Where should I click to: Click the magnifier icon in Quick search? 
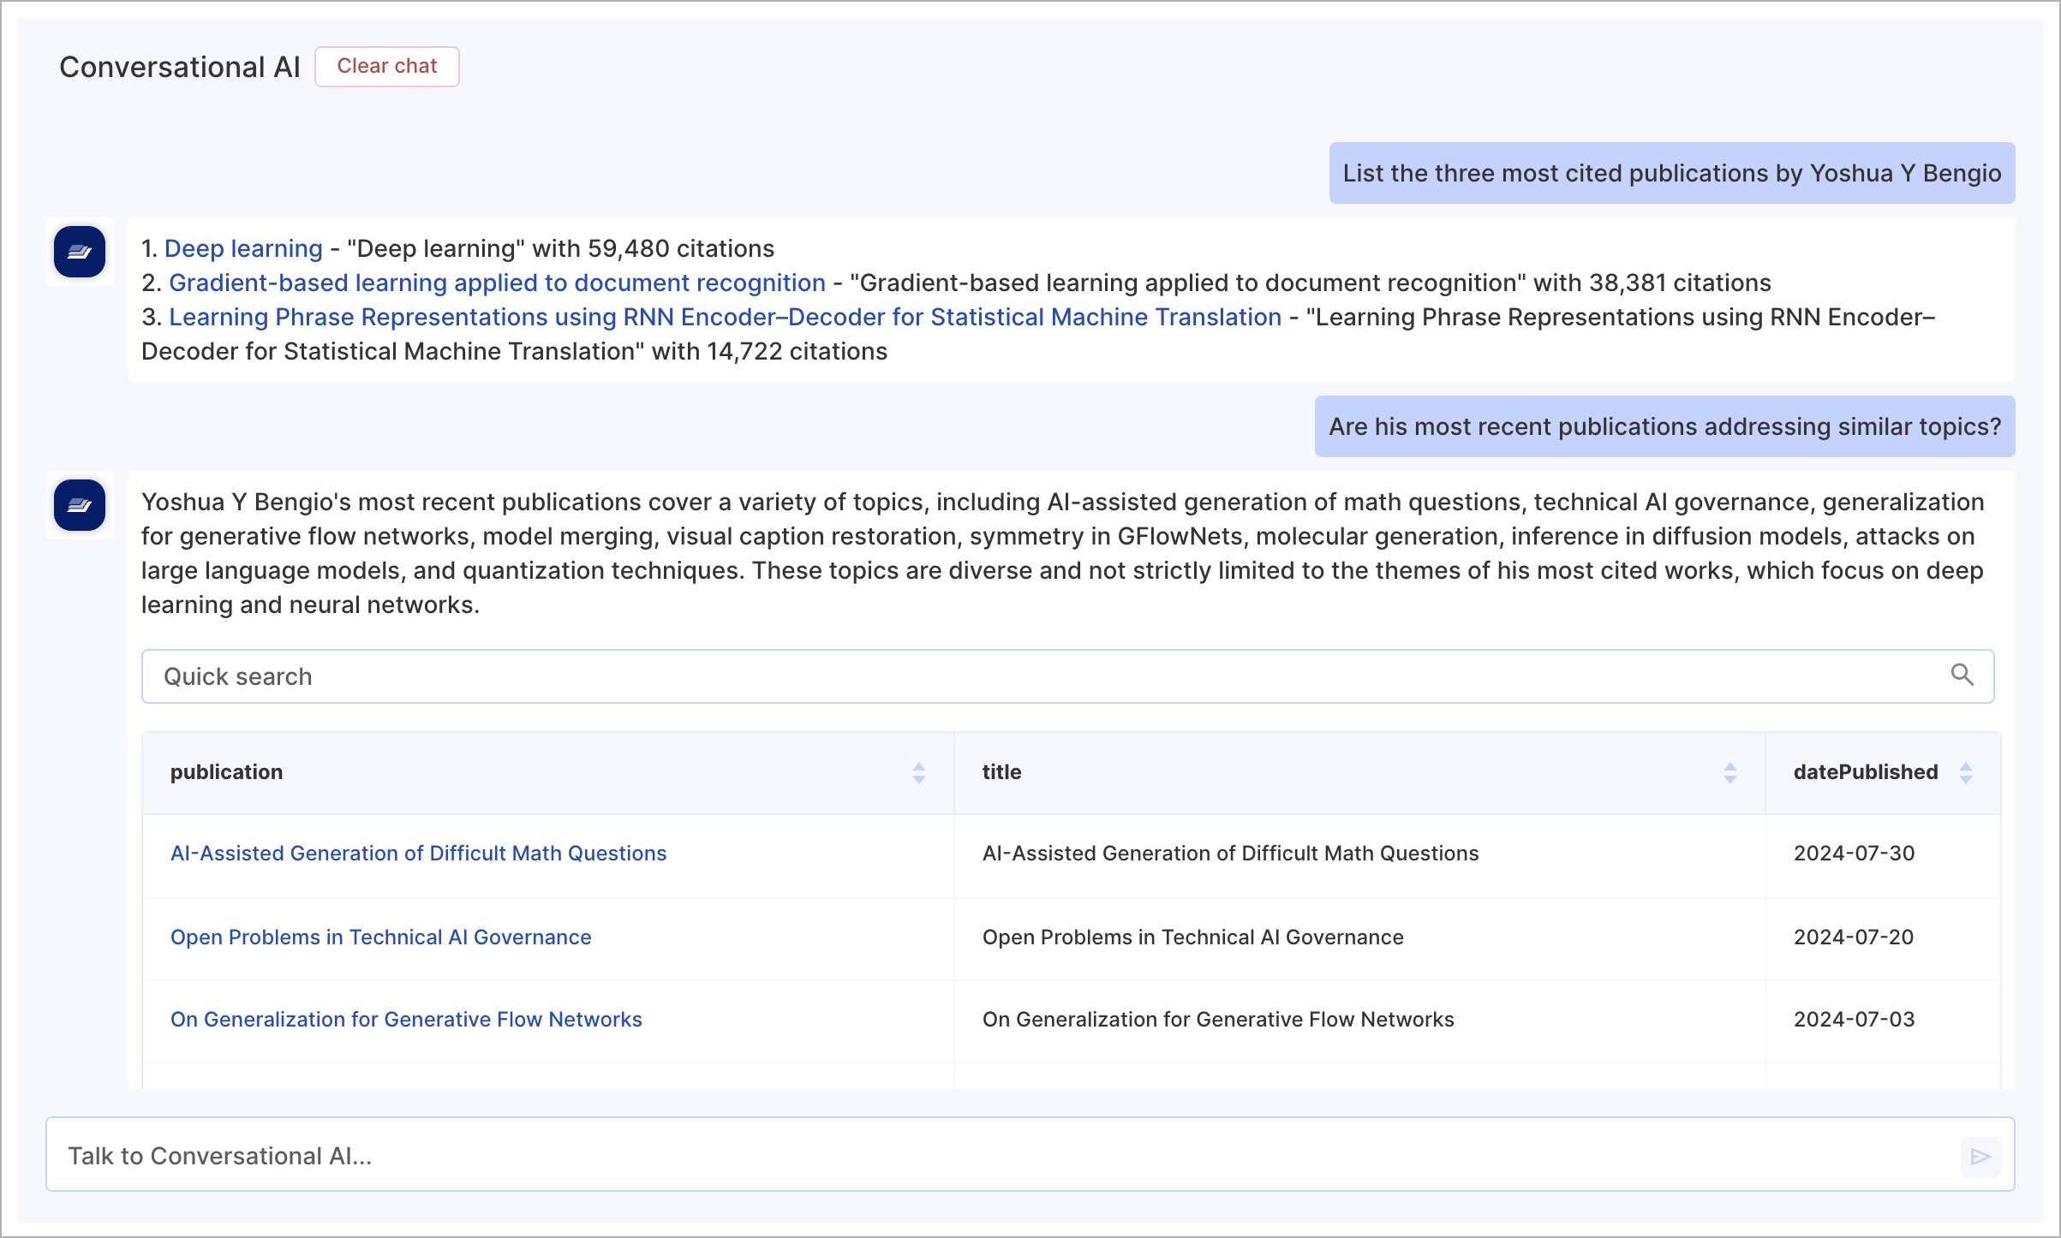[x=1962, y=676]
